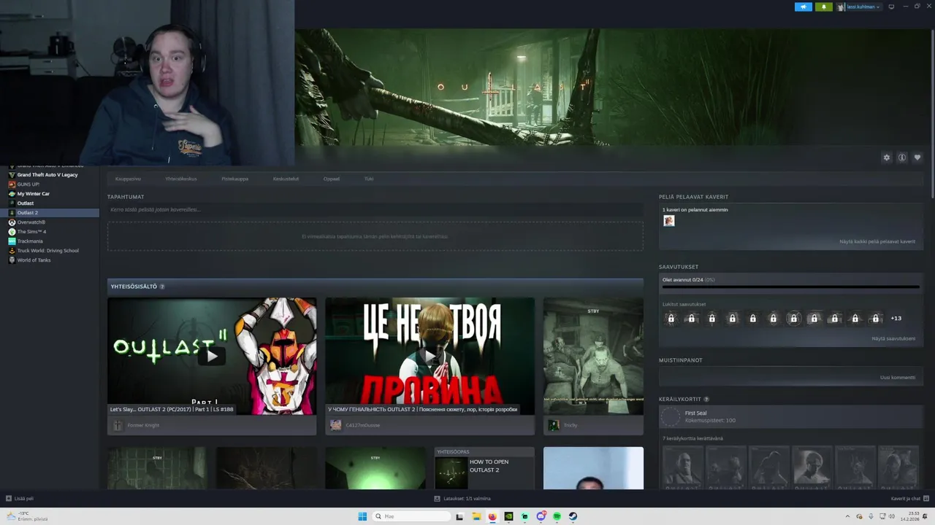
Task: Select Outlast 2 in the library list
Action: point(50,213)
